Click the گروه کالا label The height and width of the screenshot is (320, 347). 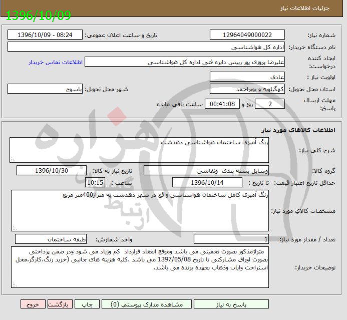coord(324,171)
